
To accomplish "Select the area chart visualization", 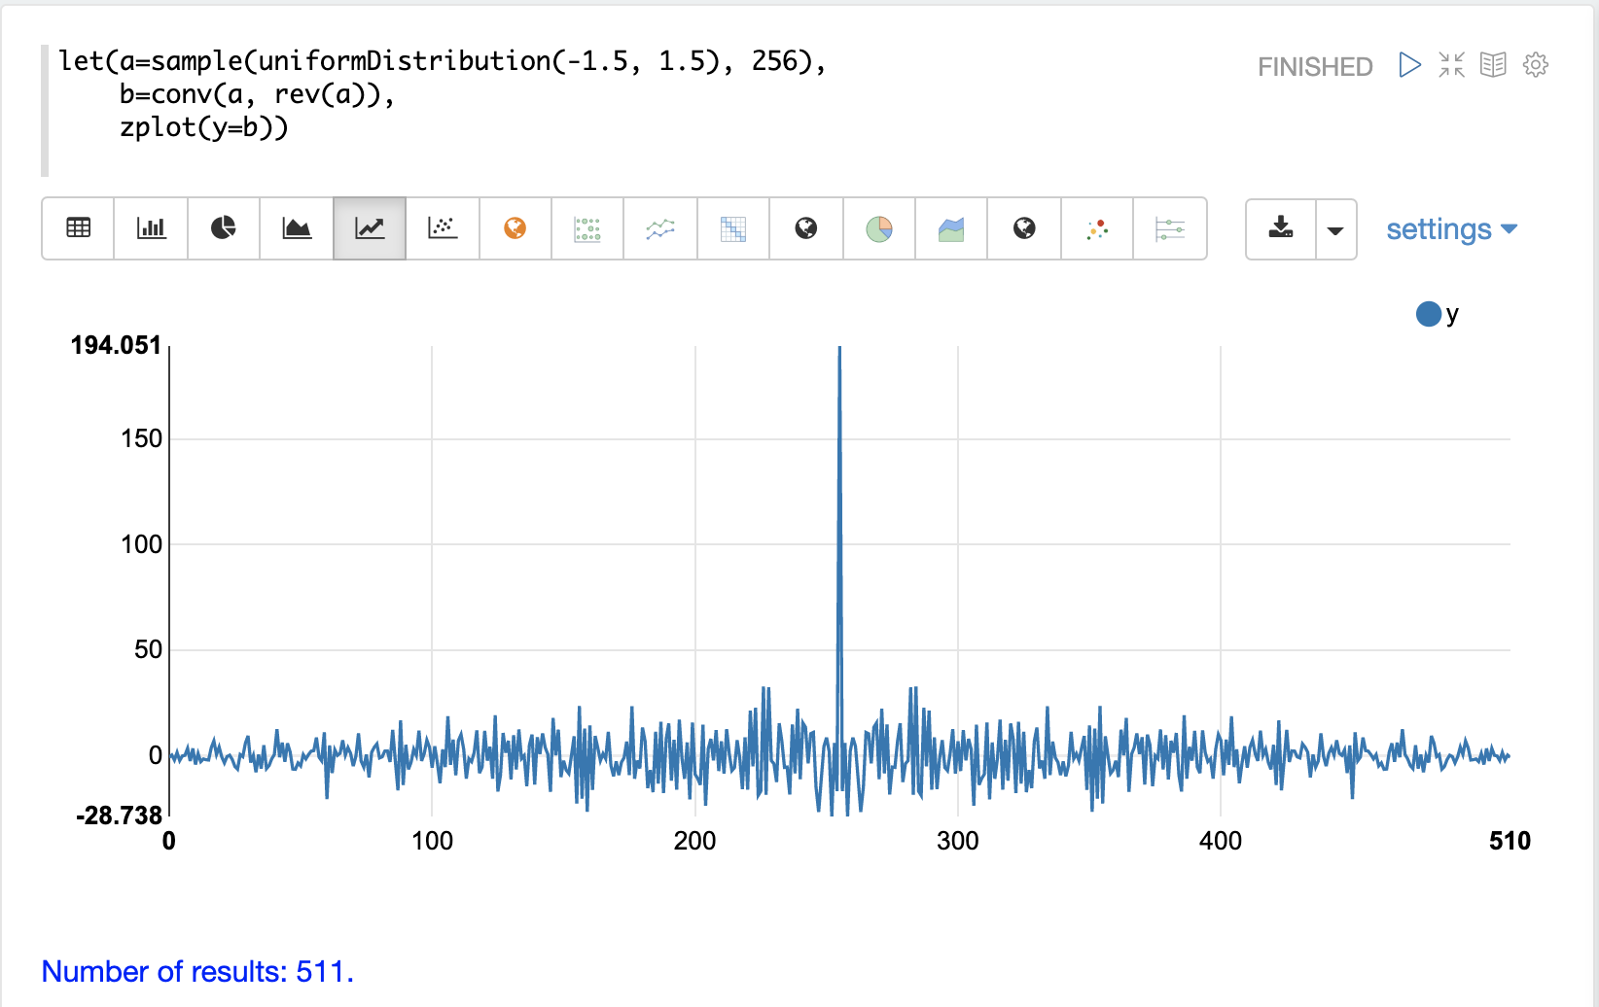I will (x=296, y=228).
